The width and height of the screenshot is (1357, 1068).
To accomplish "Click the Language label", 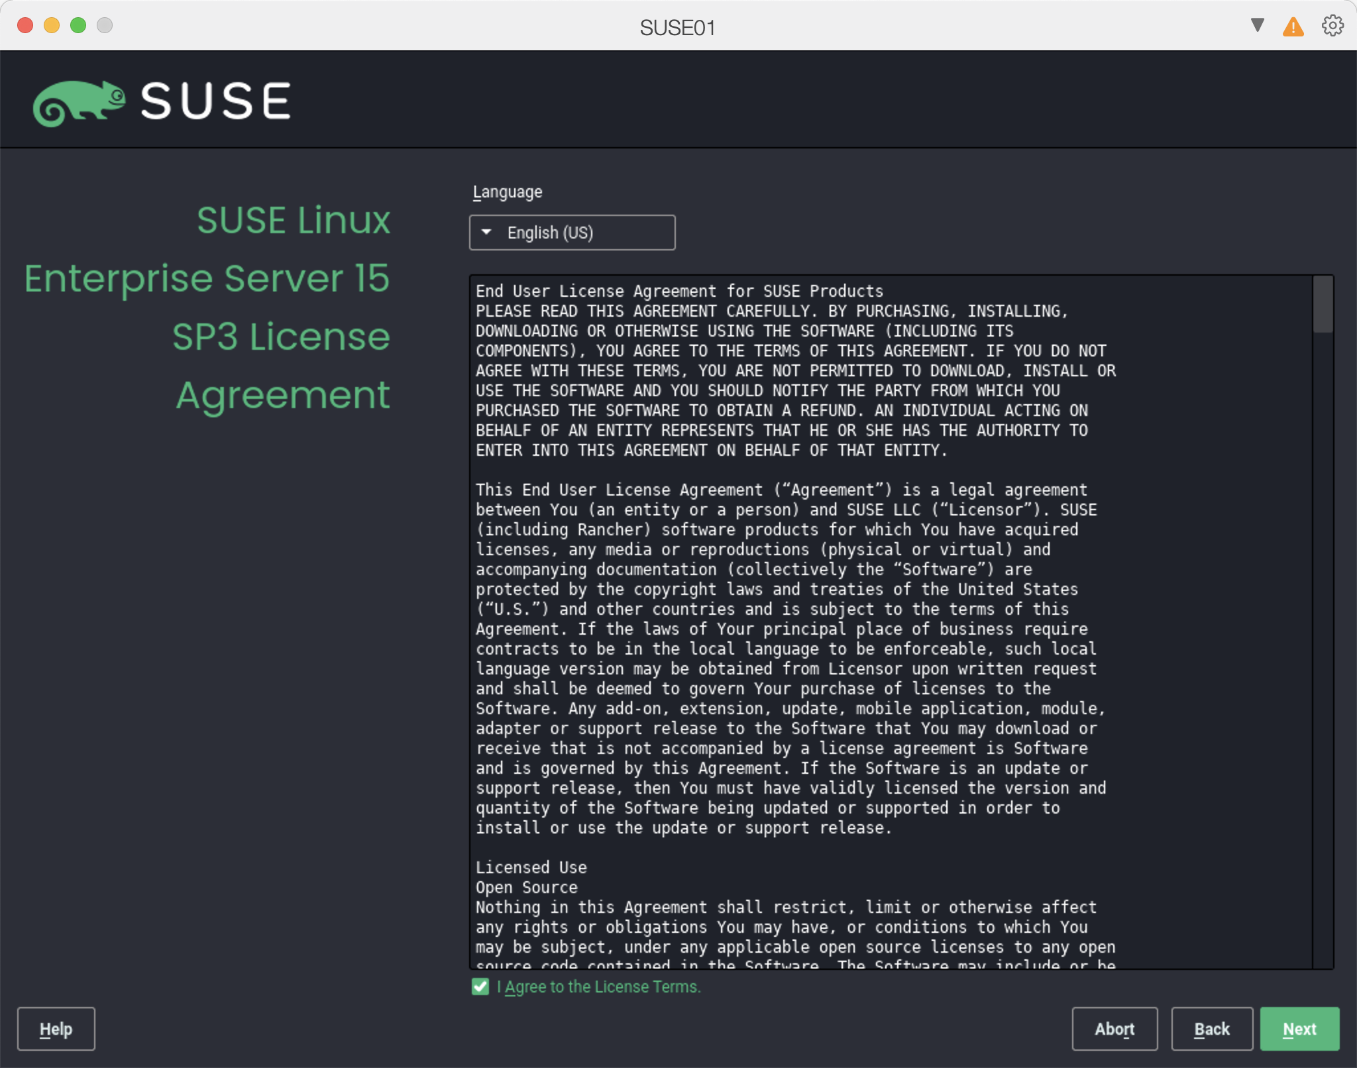I will (x=508, y=192).
